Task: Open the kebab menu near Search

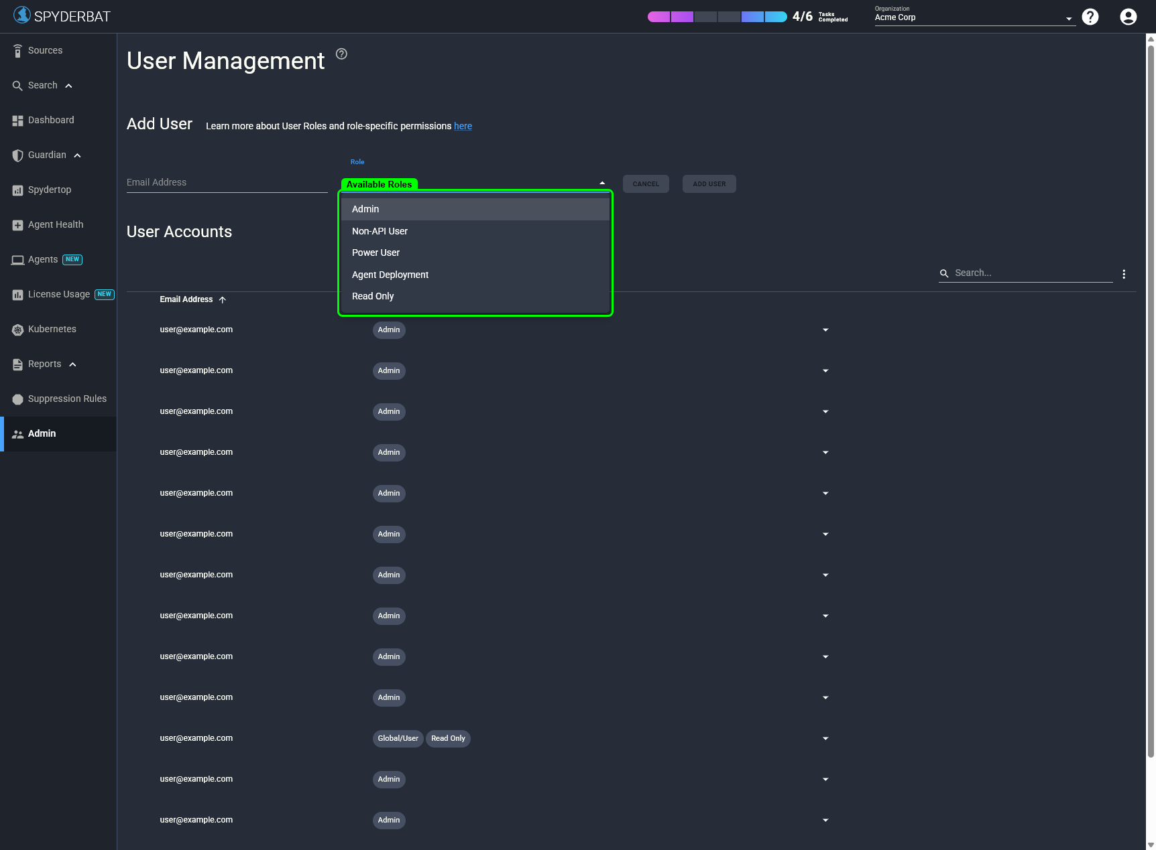Action: pyautogui.click(x=1124, y=273)
